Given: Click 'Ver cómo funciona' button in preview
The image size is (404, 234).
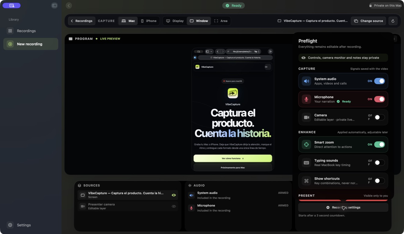Looking at the screenshot, I should point(233,158).
